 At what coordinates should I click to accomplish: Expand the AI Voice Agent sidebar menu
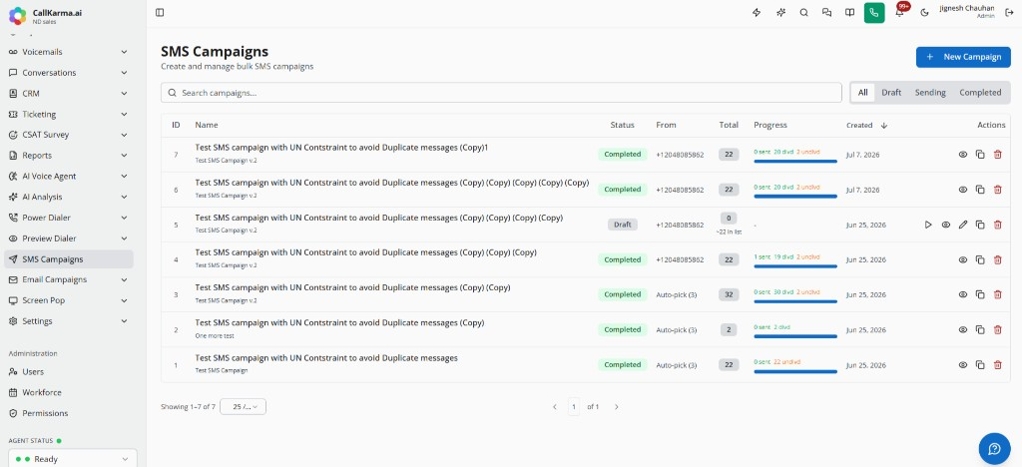69,177
